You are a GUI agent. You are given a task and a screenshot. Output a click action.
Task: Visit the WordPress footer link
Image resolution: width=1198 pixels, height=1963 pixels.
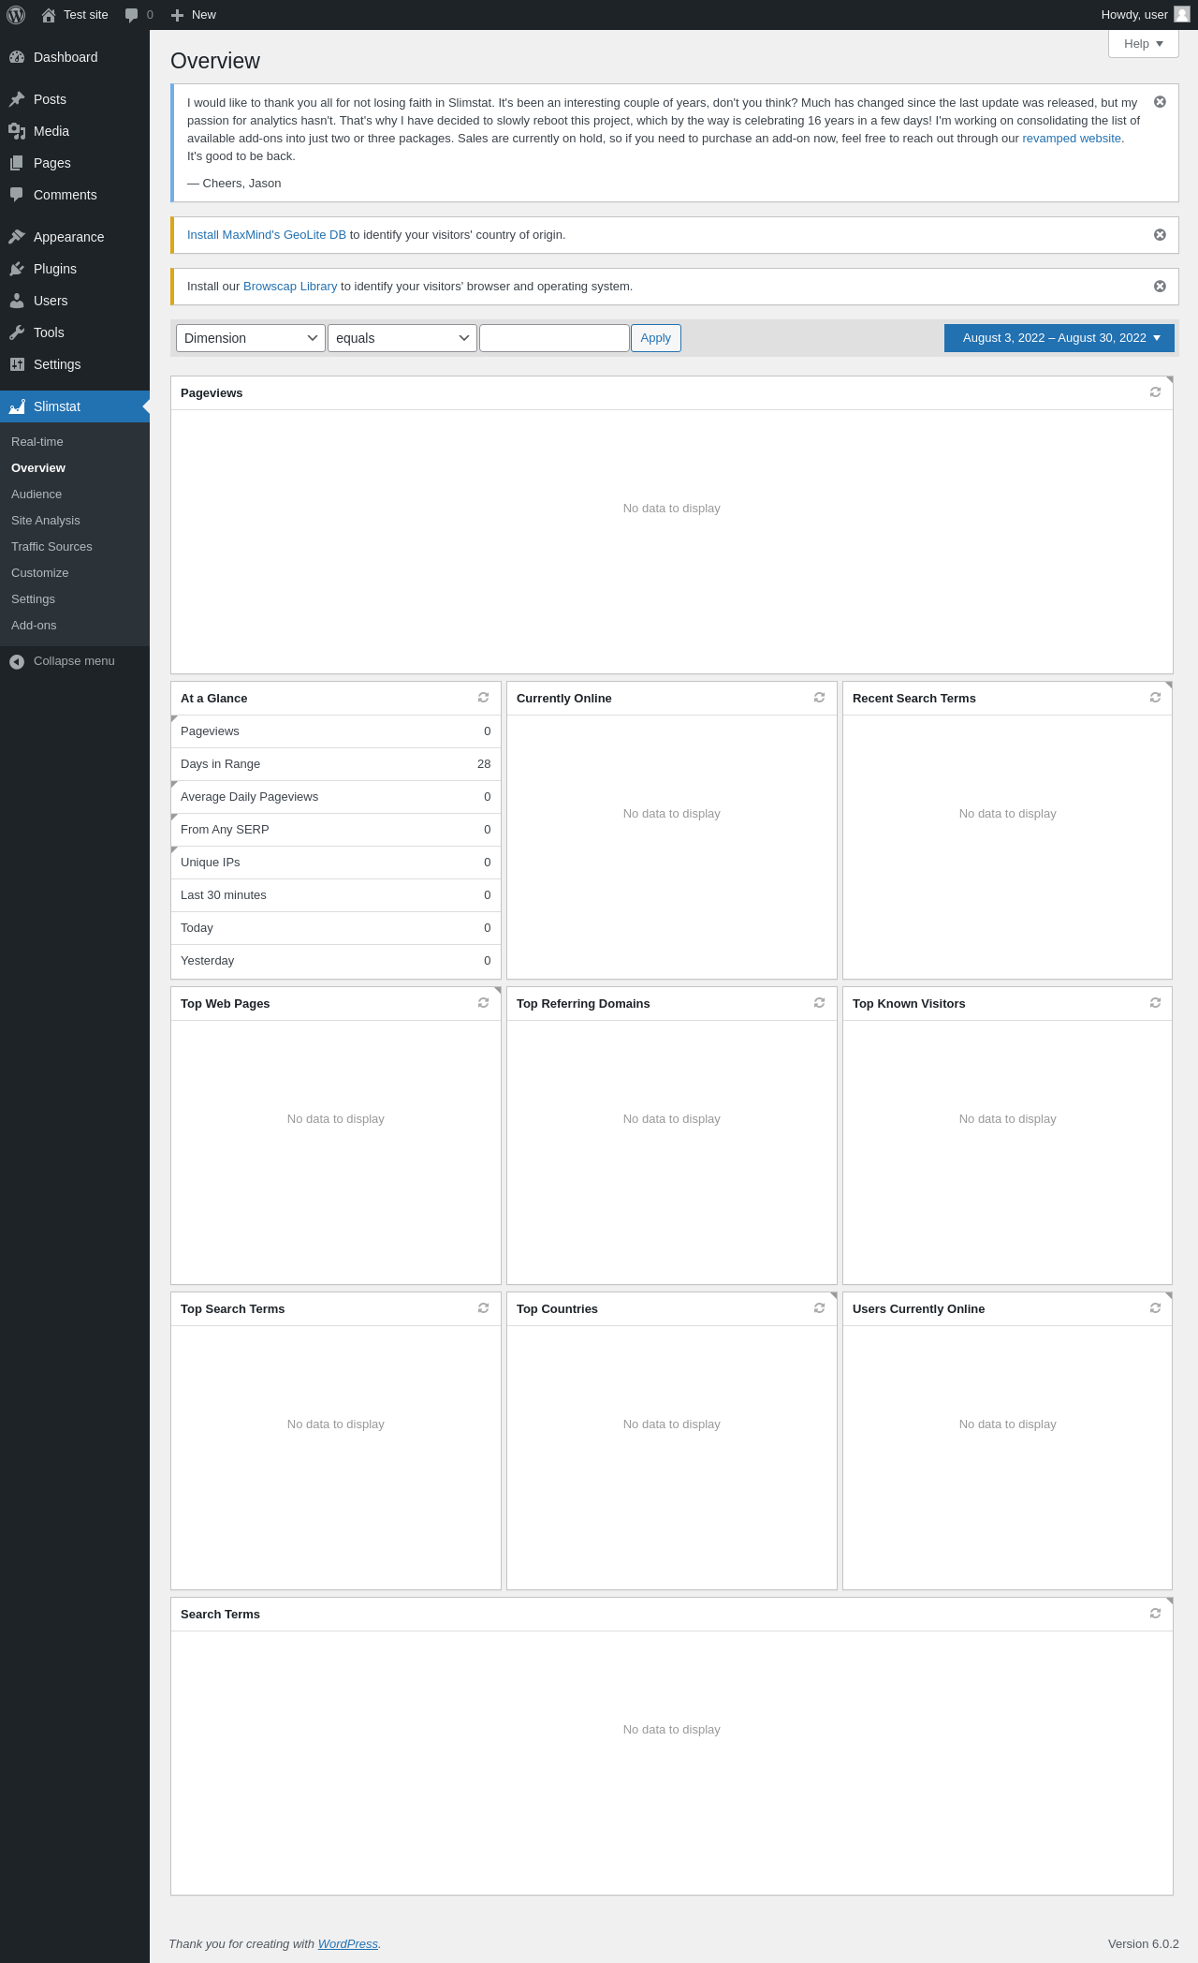point(348,1944)
